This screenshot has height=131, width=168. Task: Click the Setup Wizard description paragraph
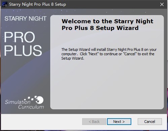pyautogui.click(x=109, y=54)
